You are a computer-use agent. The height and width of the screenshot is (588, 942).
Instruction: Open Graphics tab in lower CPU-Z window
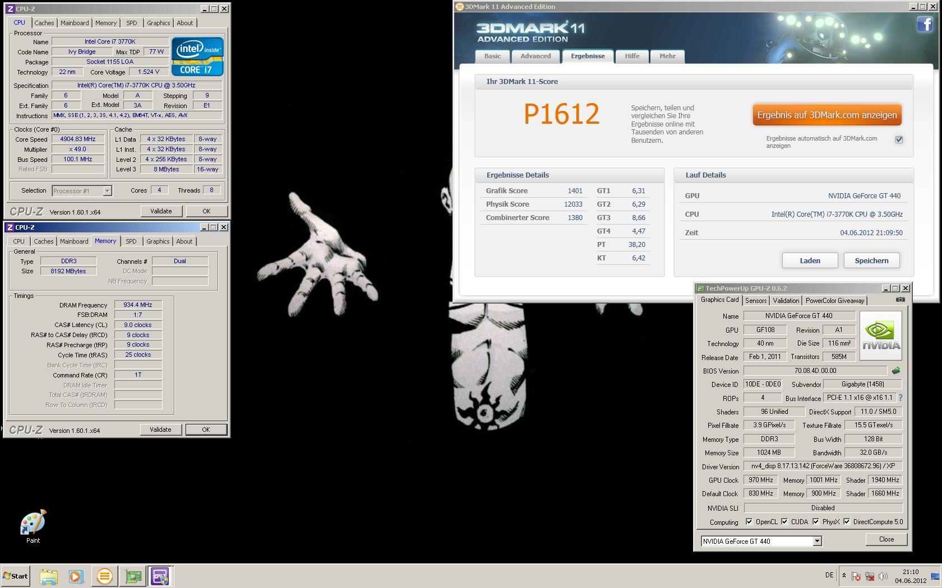click(x=158, y=241)
